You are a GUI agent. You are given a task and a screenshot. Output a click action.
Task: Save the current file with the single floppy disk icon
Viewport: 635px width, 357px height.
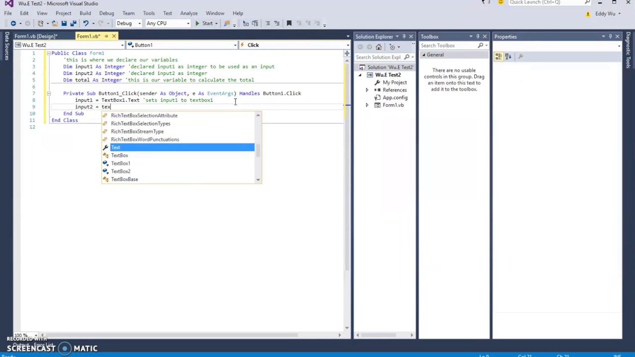click(x=64, y=23)
